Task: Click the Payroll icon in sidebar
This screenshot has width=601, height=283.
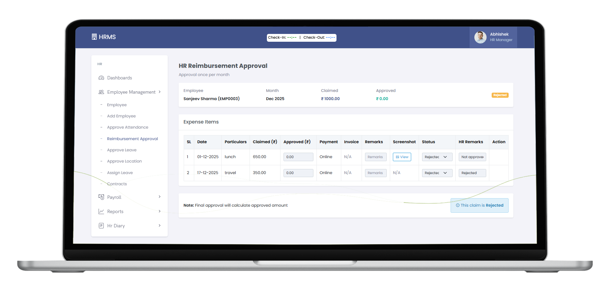Action: point(101,197)
